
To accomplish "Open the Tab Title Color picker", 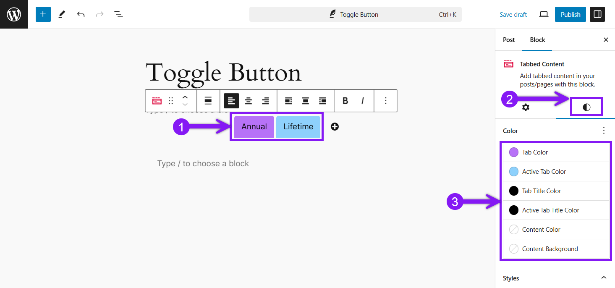I will pyautogui.click(x=556, y=191).
